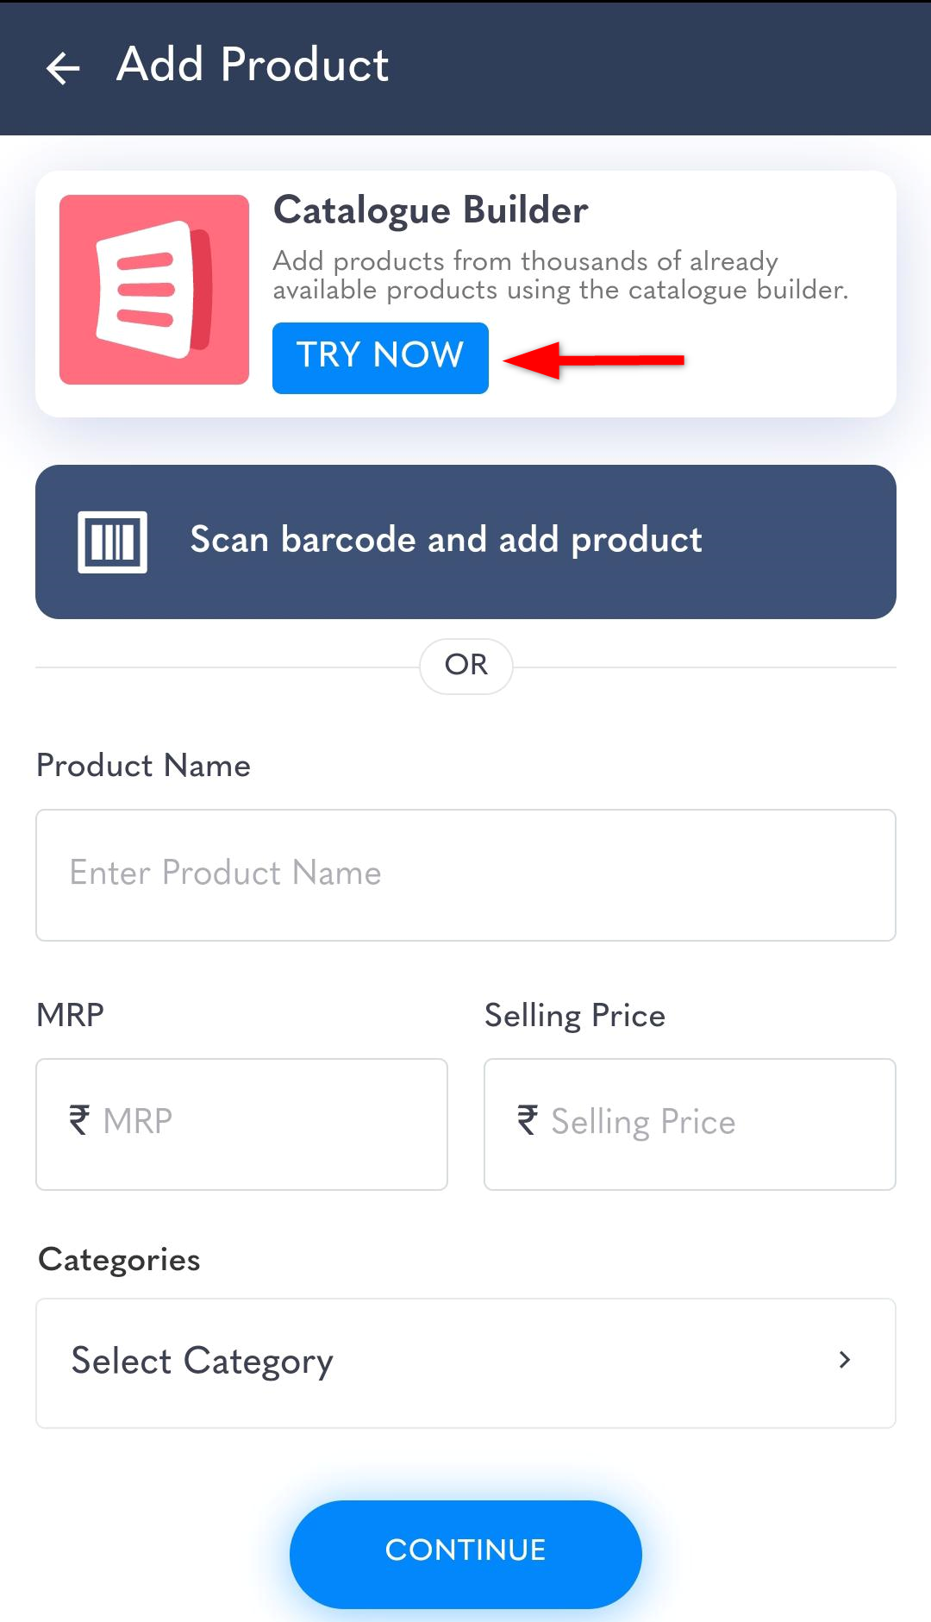Tap the barcode scanner icon

[x=112, y=542]
